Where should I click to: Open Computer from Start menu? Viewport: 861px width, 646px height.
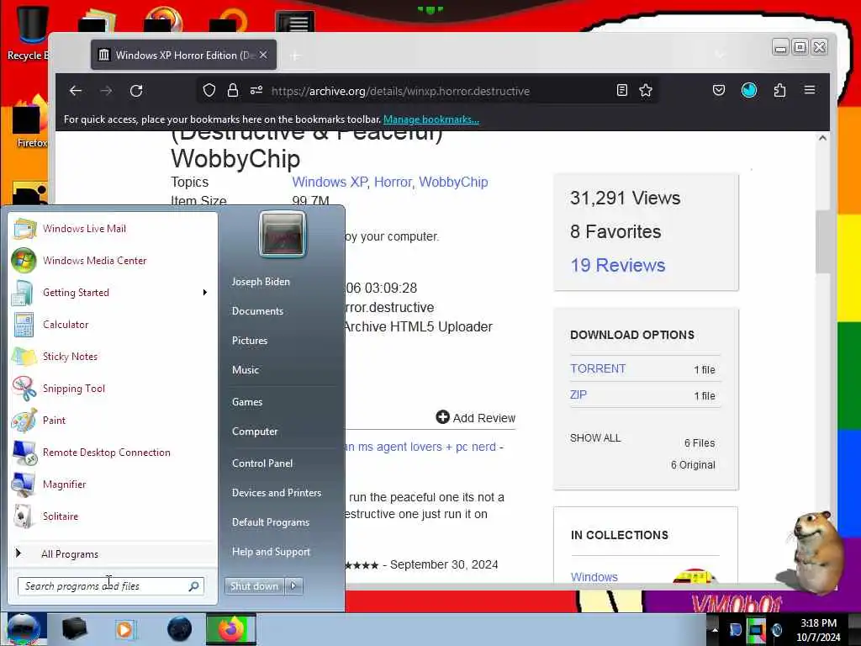[x=255, y=432]
